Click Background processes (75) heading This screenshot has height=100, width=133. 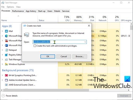(x=18, y=70)
